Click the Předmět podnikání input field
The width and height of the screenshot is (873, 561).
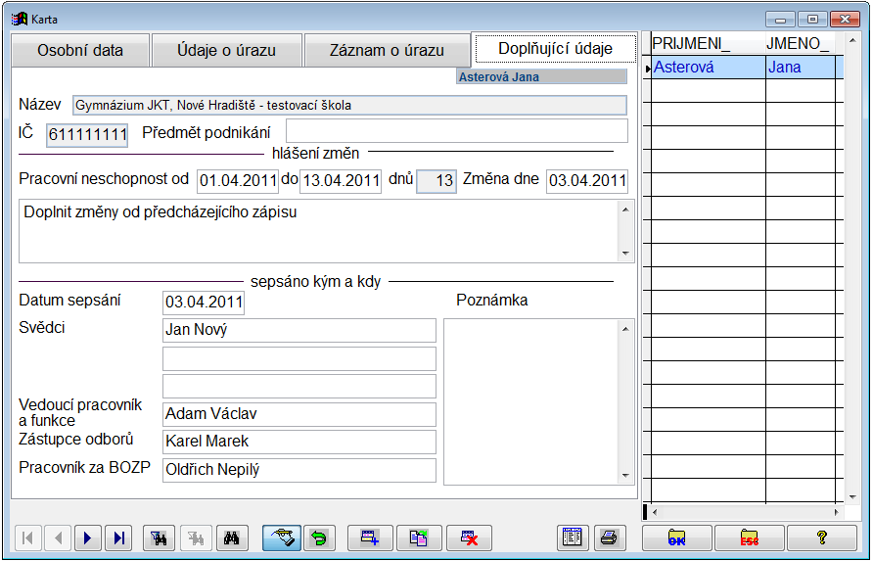point(456,131)
